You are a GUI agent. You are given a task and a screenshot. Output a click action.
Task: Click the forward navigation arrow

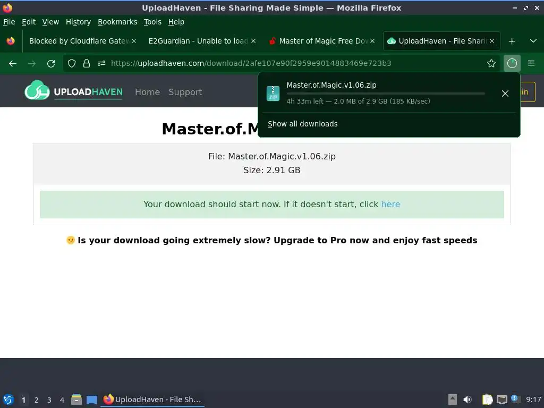tap(32, 63)
